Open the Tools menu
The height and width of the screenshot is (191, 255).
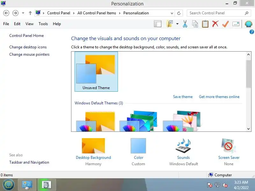pyautogui.click(x=43, y=24)
